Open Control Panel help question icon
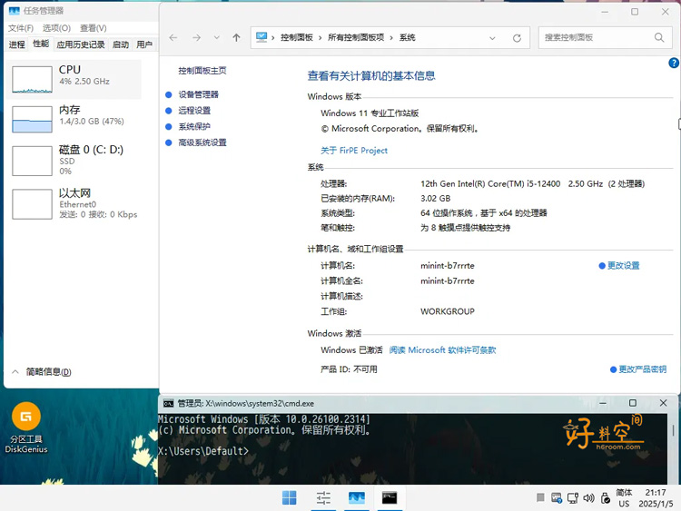The width and height of the screenshot is (681, 511). pyautogui.click(x=674, y=63)
